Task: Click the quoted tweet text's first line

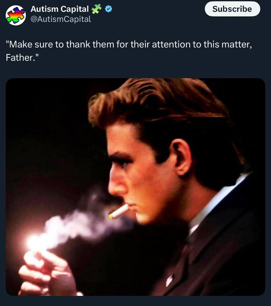Action: tap(127, 45)
